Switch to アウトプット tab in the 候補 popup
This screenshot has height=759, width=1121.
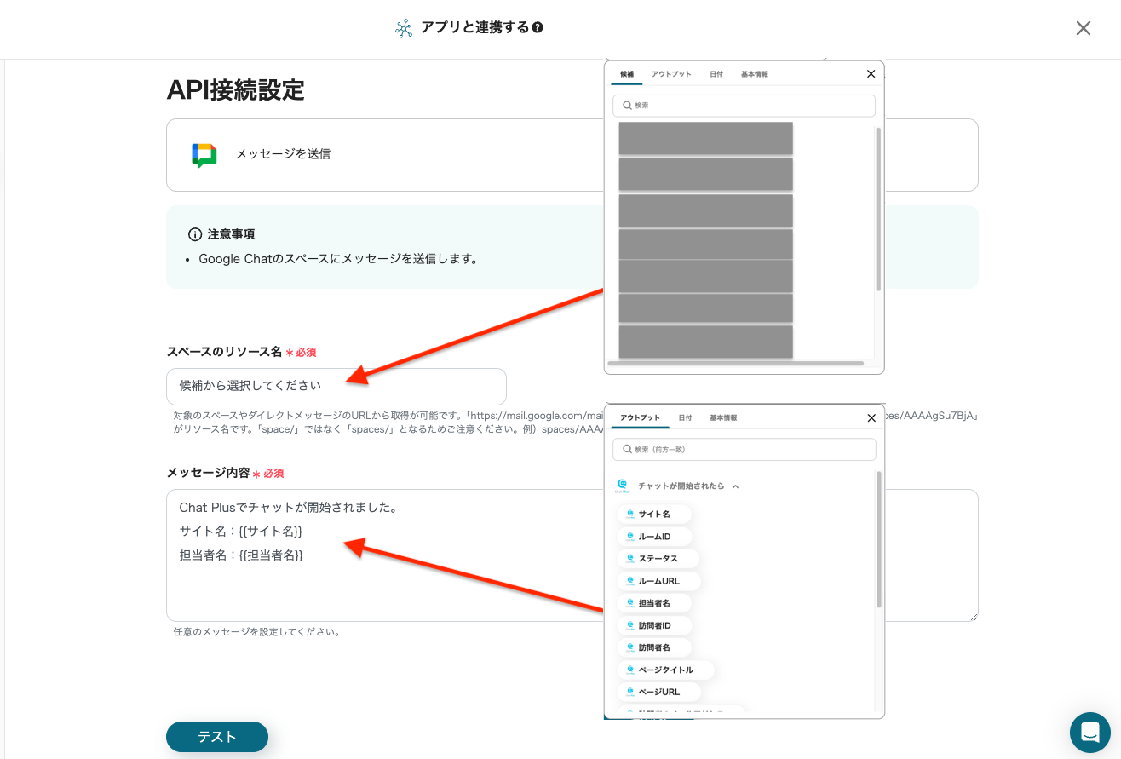[671, 74]
